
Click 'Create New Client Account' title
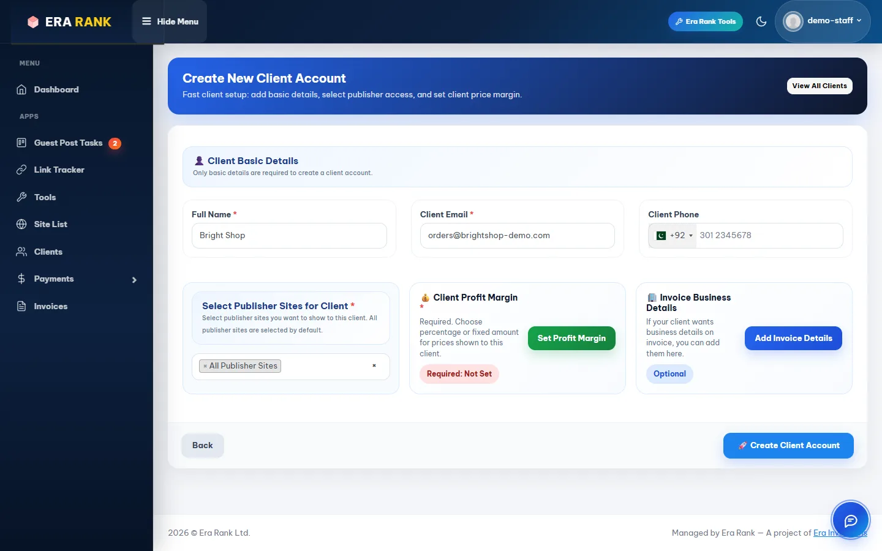264,78
